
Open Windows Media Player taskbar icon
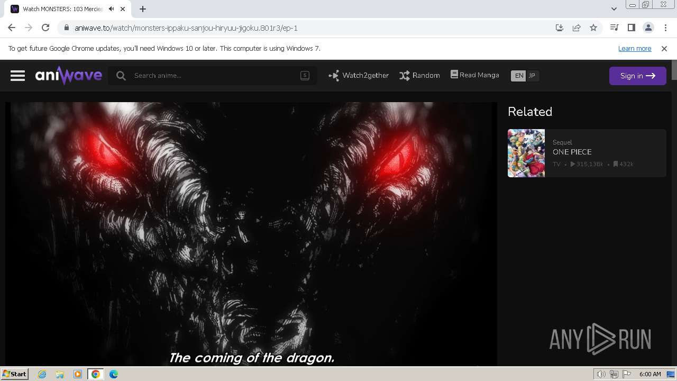(78, 374)
